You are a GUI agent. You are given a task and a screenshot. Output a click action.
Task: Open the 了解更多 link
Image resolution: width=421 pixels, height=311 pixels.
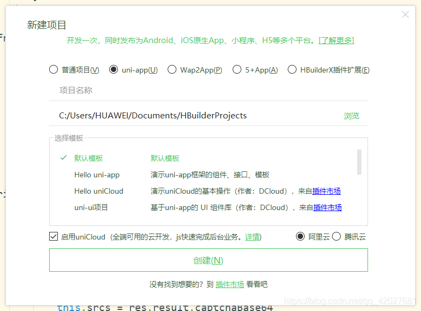(336, 40)
